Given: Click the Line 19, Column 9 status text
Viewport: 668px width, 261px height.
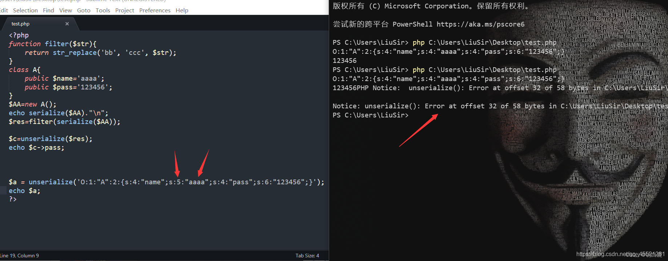Looking at the screenshot, I should point(19,256).
